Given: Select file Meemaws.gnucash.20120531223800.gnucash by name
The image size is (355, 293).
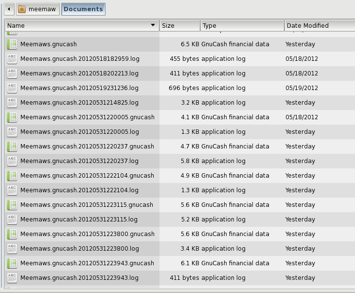Looking at the screenshot, I should (88, 234).
